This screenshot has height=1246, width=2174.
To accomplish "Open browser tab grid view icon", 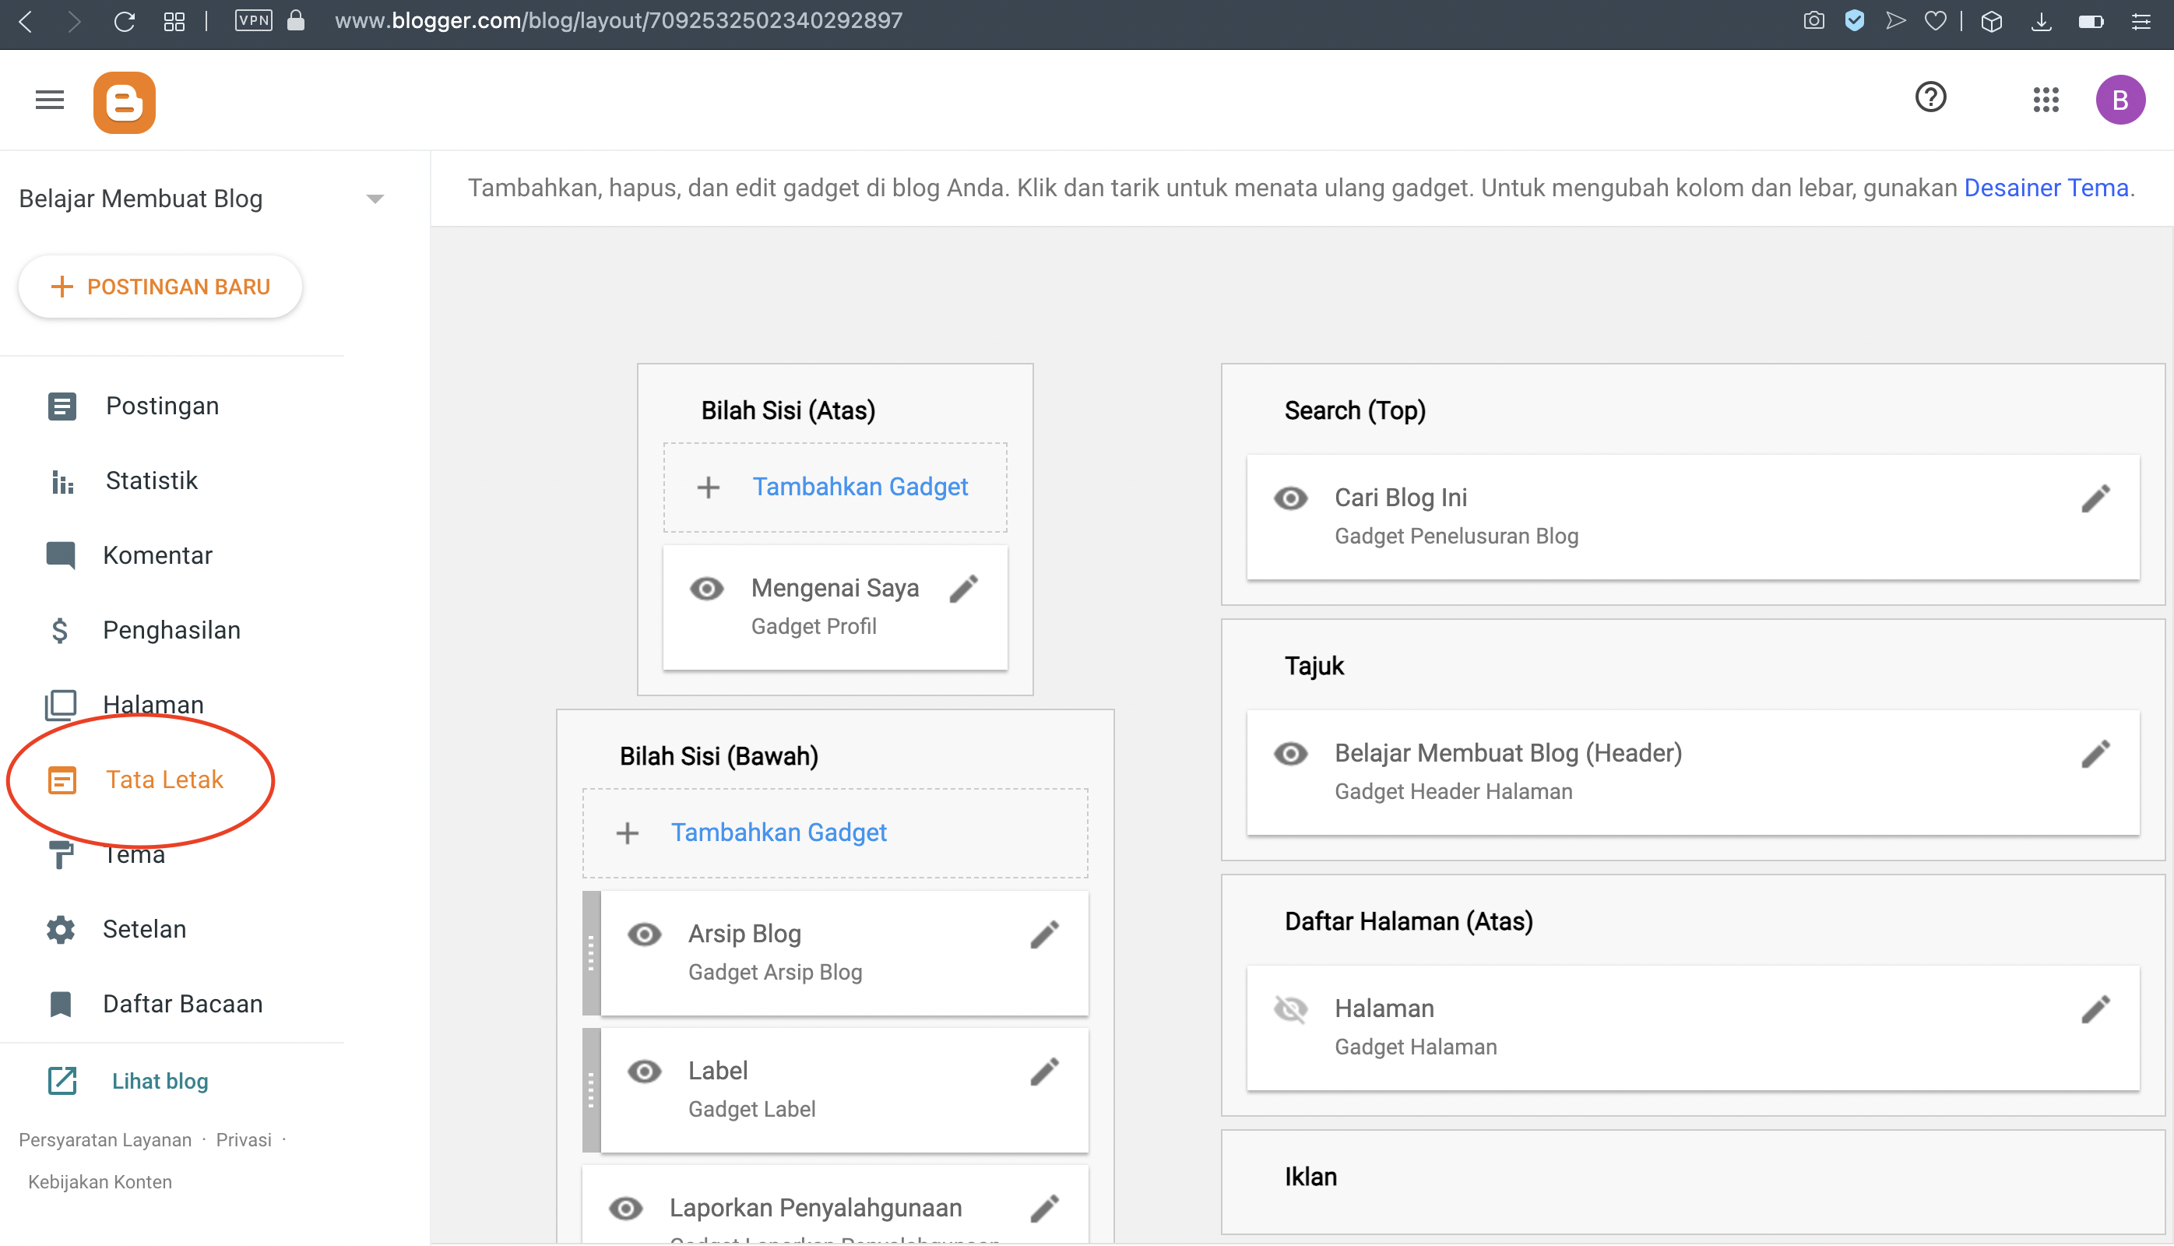I will click(174, 21).
